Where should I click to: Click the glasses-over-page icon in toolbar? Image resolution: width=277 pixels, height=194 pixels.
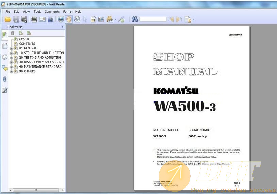(x=77, y=19)
